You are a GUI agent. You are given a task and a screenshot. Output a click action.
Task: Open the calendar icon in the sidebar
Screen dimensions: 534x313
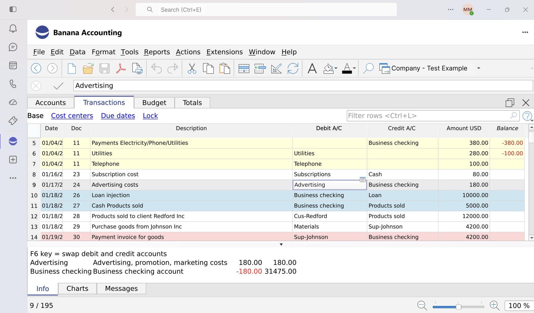coord(13,66)
